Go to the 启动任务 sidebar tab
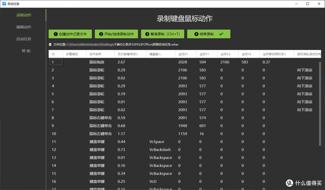The image size is (325, 190). tap(24, 39)
